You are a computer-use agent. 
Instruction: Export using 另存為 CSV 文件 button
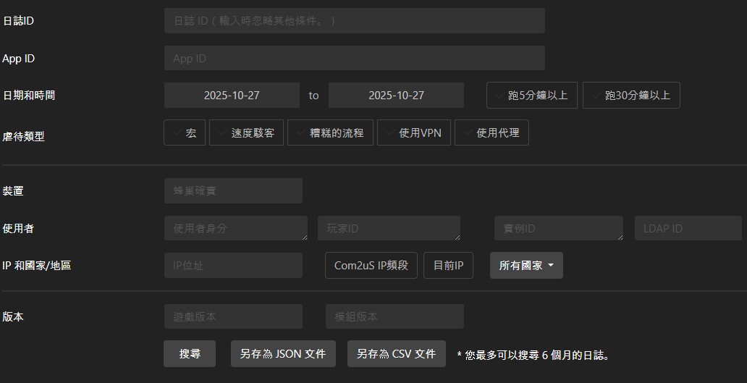coord(396,354)
